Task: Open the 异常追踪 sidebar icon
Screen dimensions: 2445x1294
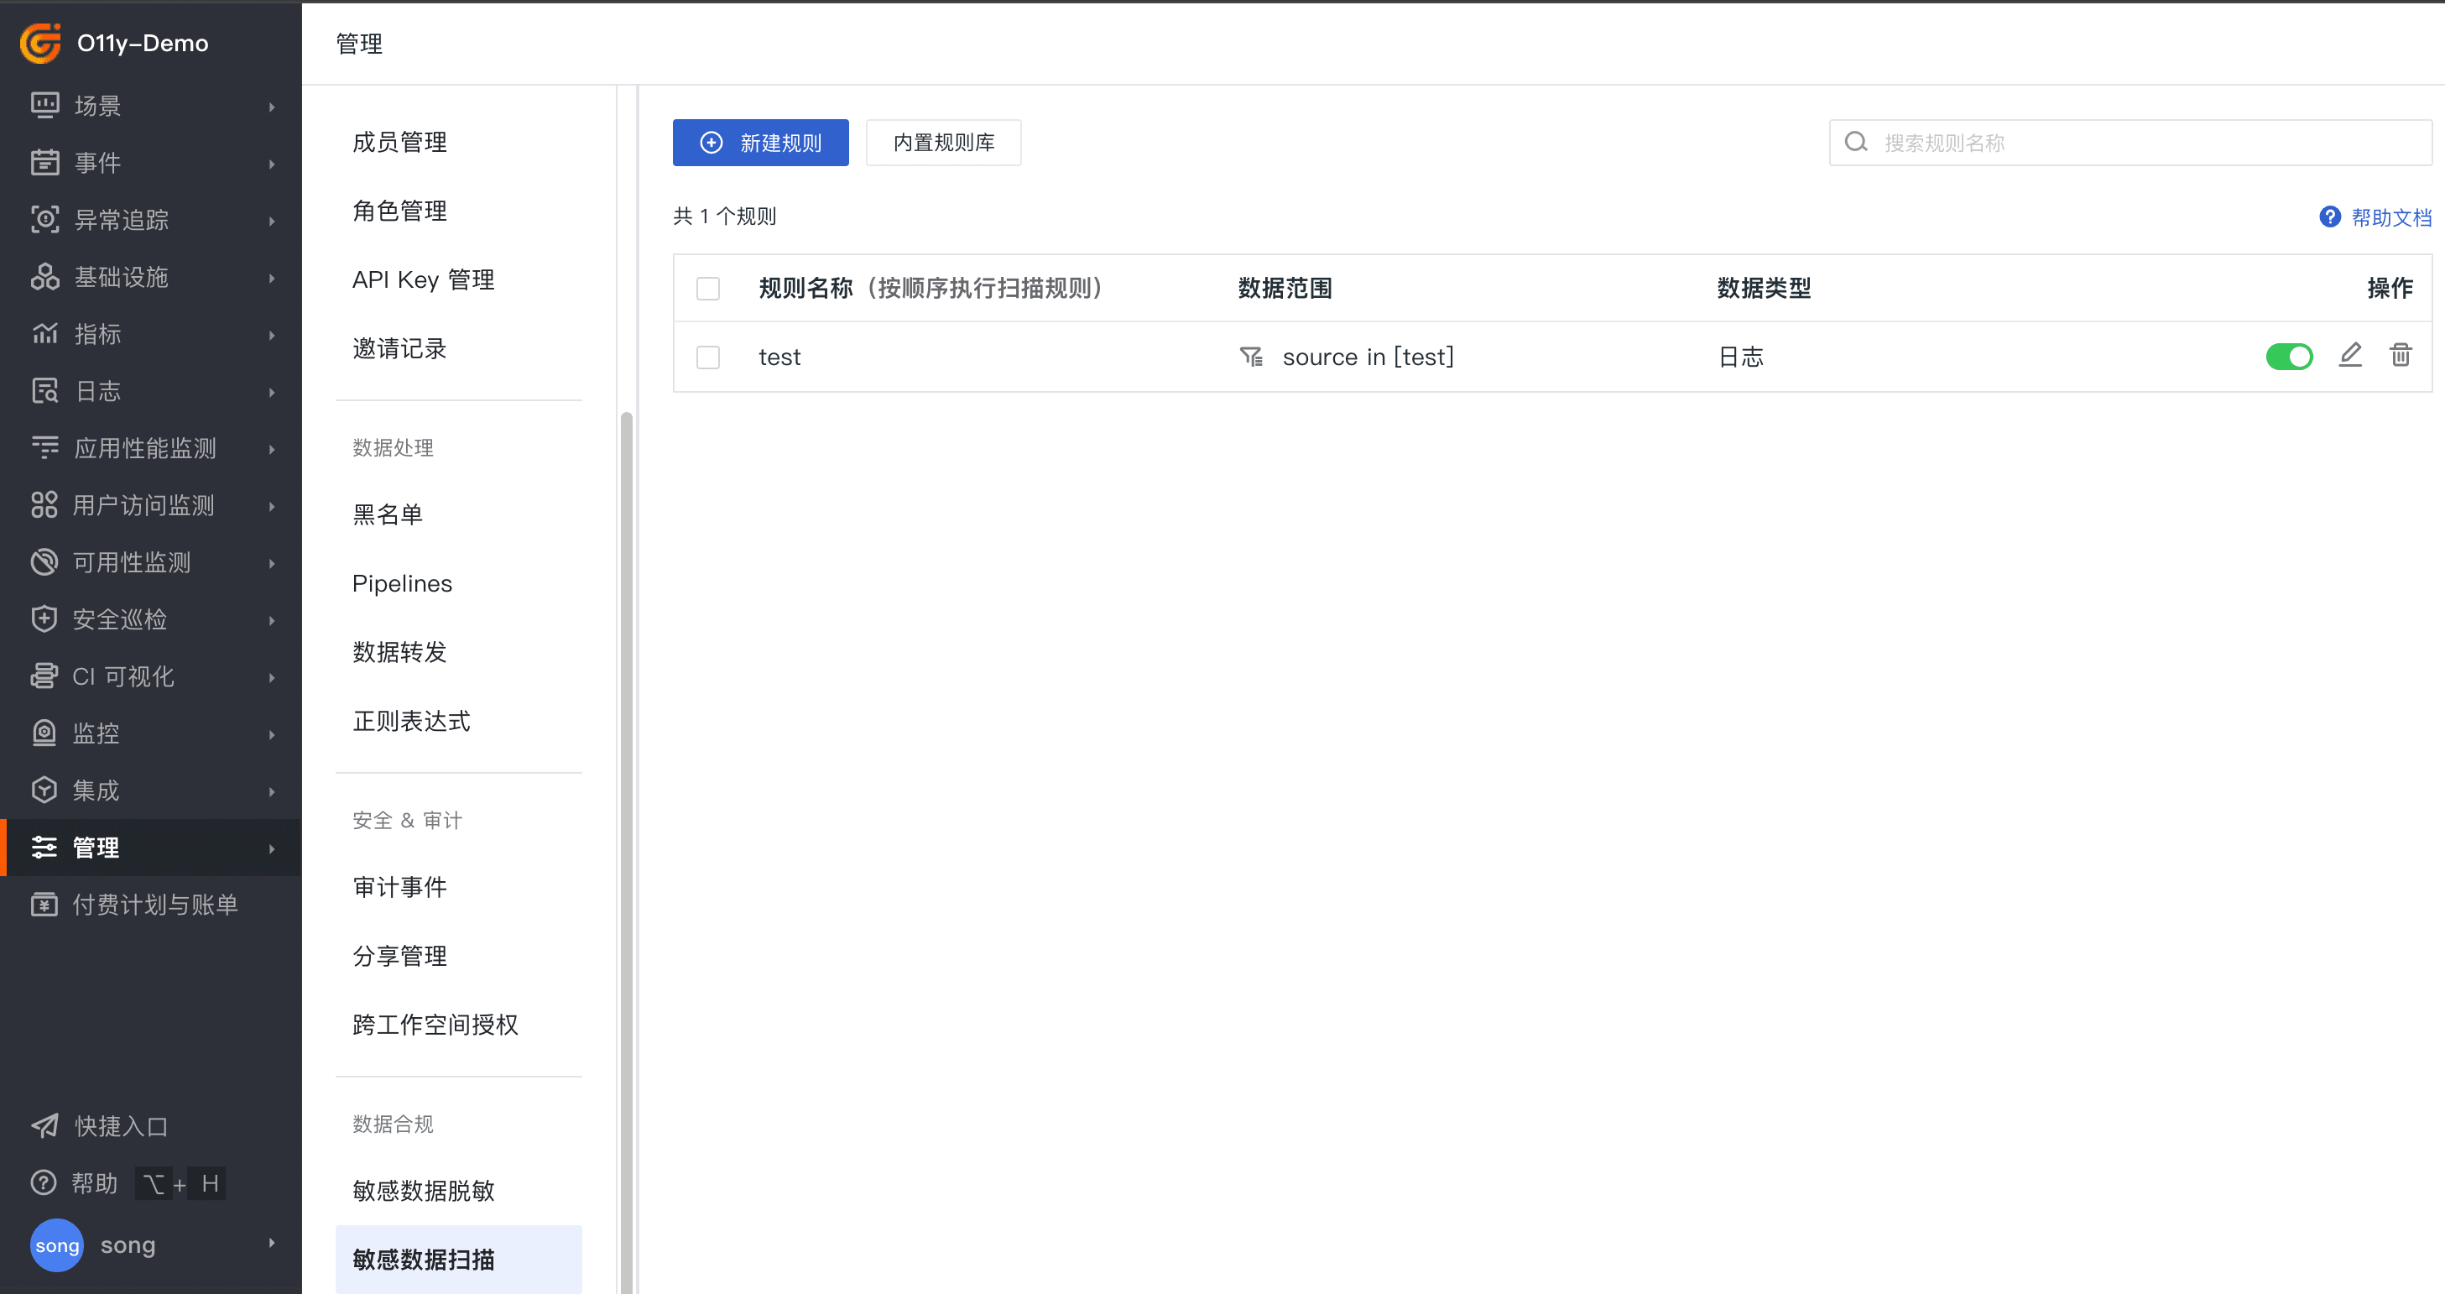Action: [44, 219]
